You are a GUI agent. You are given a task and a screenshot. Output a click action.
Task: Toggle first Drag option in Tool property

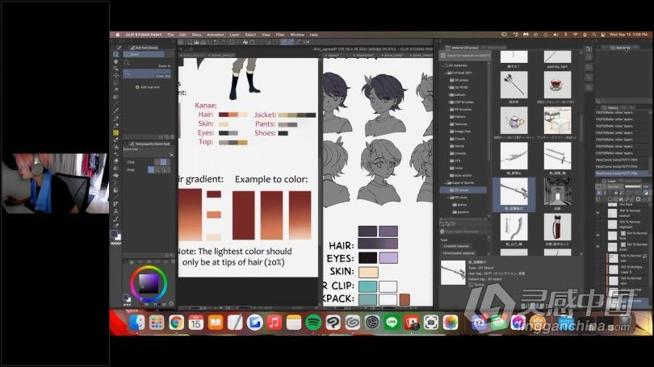(151, 169)
